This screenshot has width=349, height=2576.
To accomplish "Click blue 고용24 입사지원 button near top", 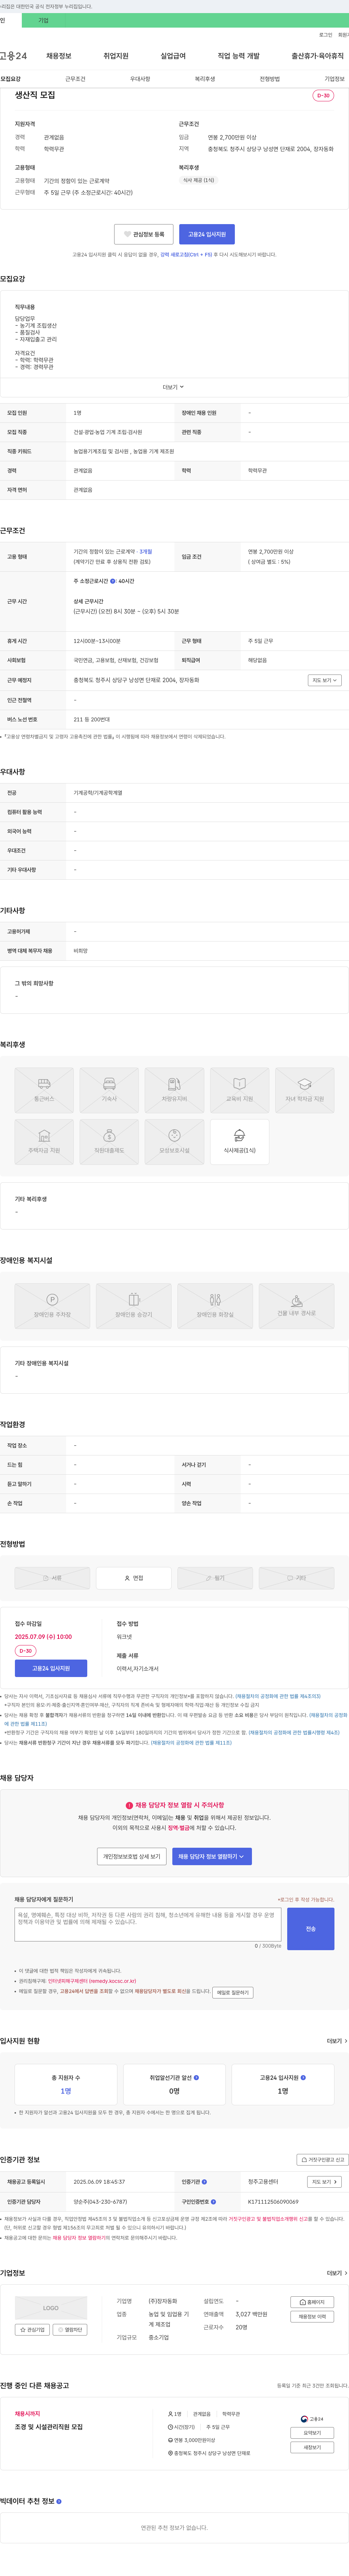I will coord(206,234).
